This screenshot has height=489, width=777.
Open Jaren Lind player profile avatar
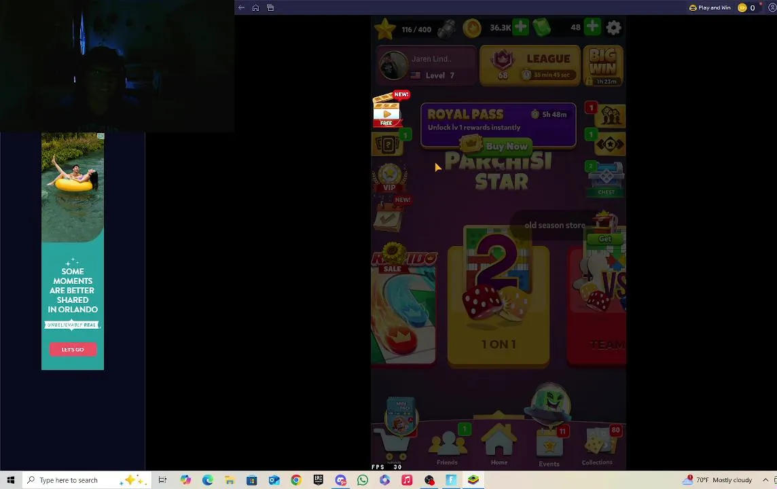coord(393,65)
